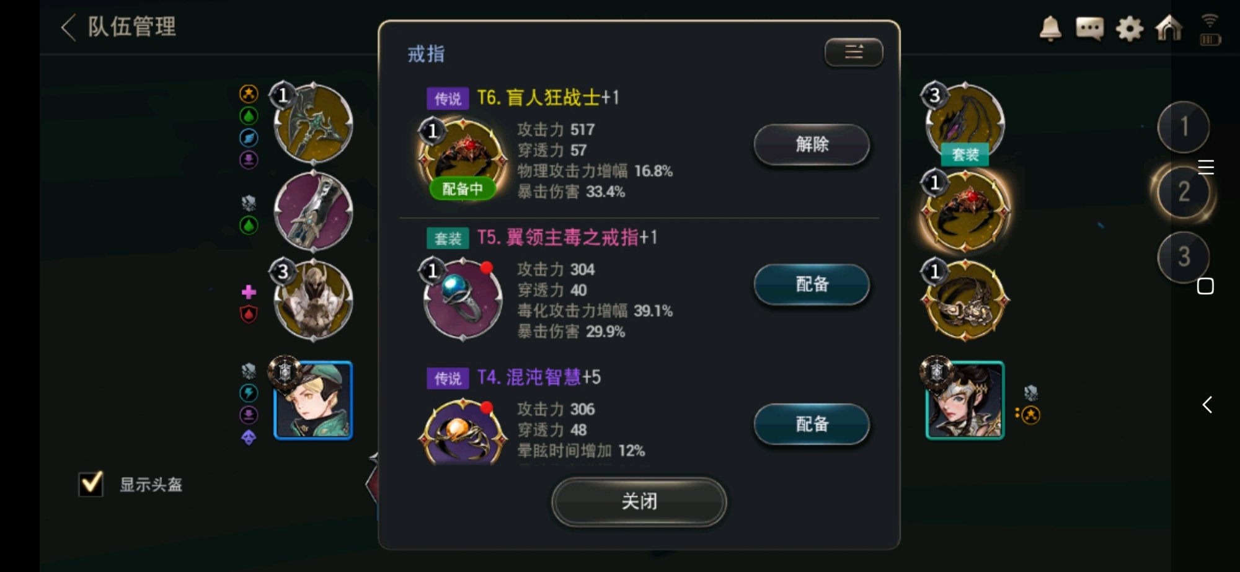1240x572 pixels.
Task: Open the chat messages icon
Action: [1089, 29]
